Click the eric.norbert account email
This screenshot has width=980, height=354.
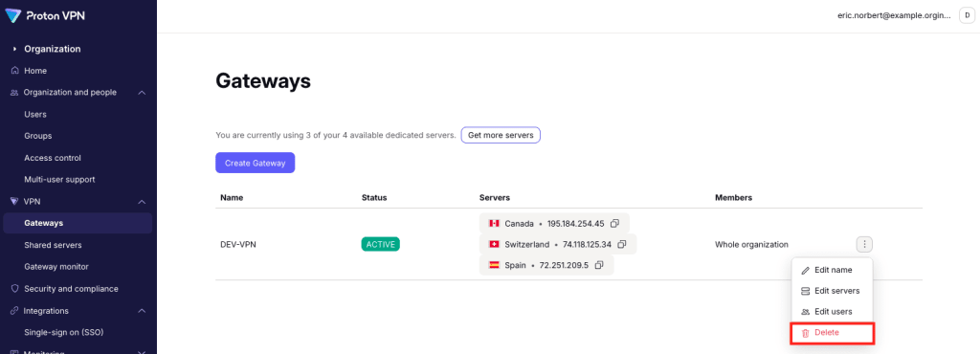pos(895,15)
